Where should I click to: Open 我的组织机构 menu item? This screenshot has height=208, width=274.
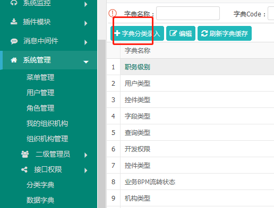47,123
